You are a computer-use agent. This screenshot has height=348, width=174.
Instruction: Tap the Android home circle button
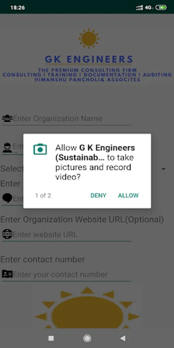(87, 338)
